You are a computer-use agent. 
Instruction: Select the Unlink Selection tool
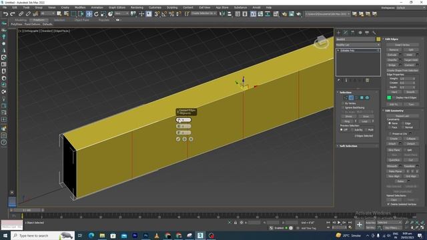(28, 14)
